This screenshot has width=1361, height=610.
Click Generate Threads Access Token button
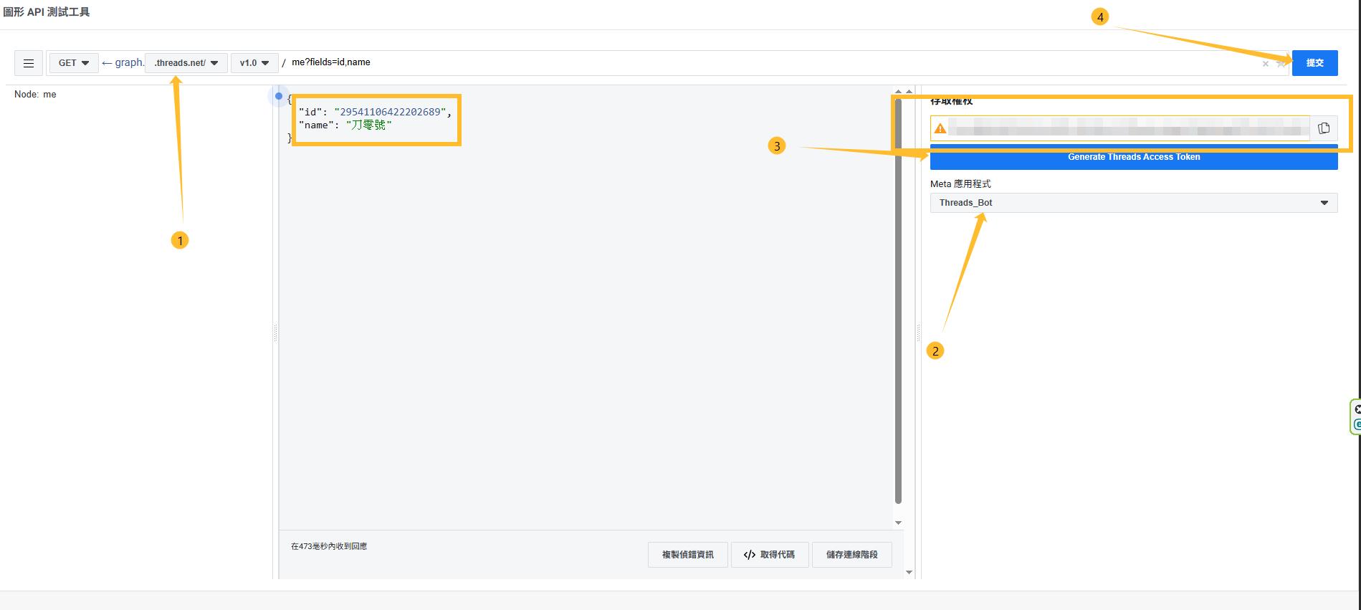click(x=1134, y=157)
